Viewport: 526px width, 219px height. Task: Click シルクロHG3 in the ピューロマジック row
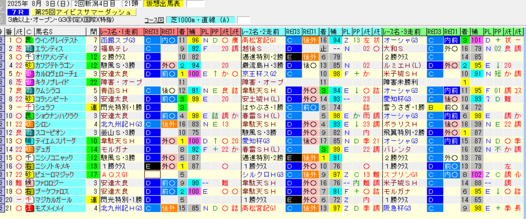262,175
